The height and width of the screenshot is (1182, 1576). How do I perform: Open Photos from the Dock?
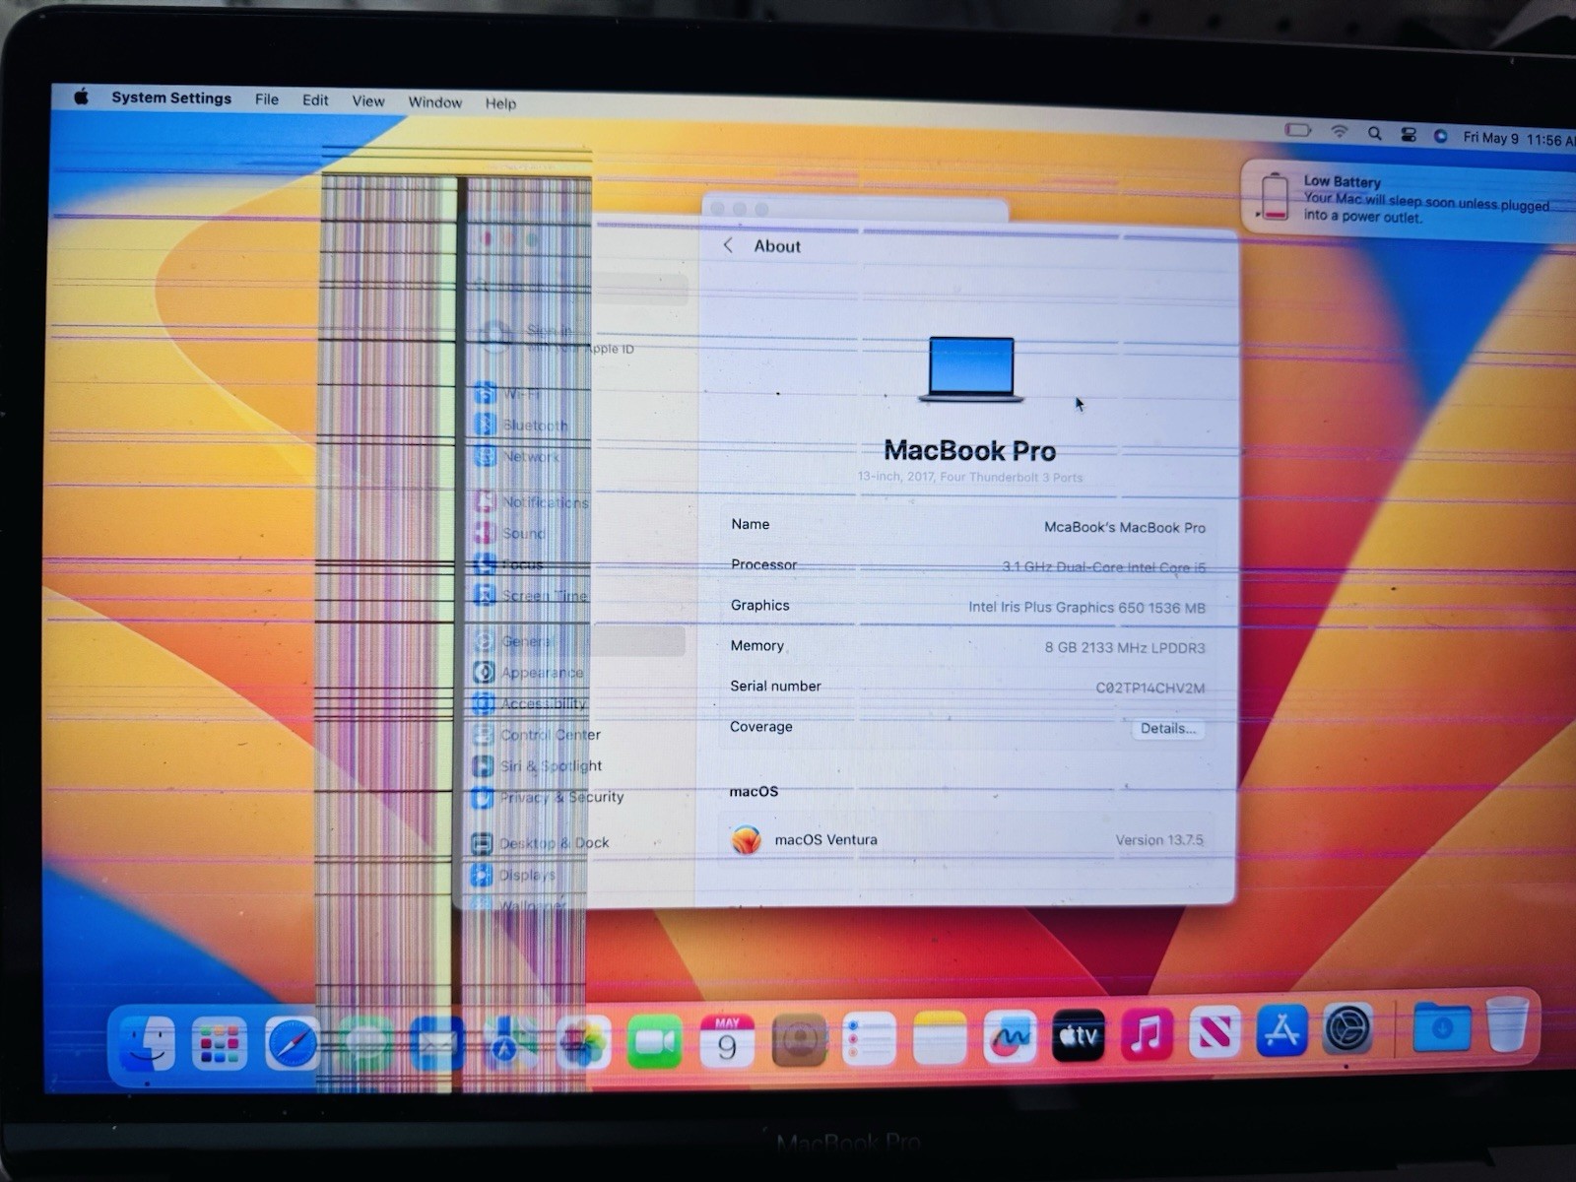tap(582, 1043)
